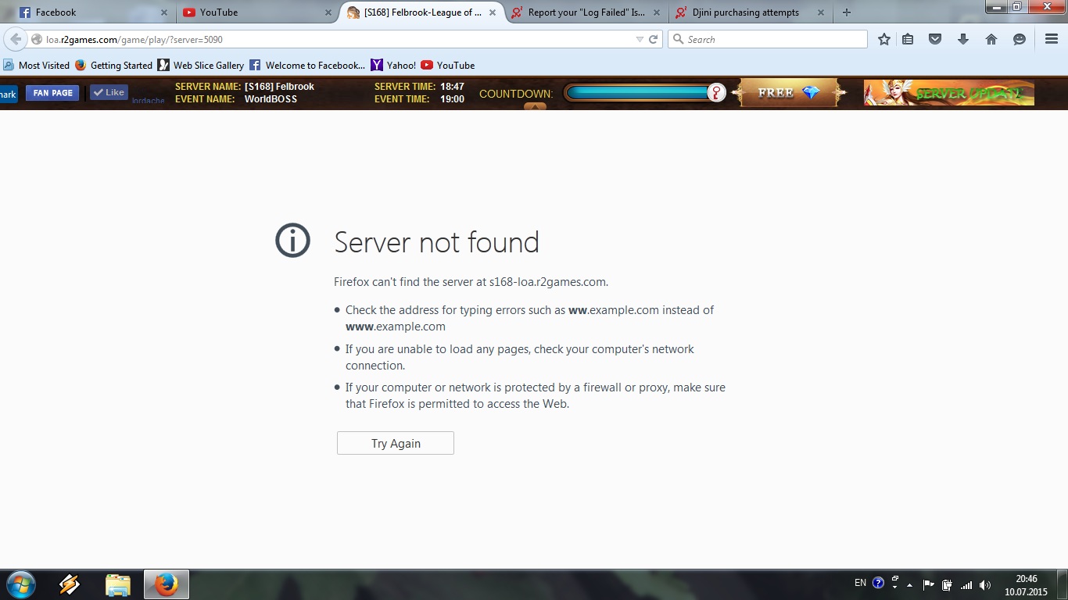This screenshot has height=600, width=1068.
Task: Open Windows Explorer from the taskbar
Action: pyautogui.click(x=118, y=584)
